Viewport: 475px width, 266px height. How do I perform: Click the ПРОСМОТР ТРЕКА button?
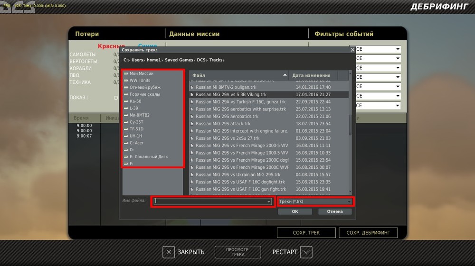pos(238,252)
